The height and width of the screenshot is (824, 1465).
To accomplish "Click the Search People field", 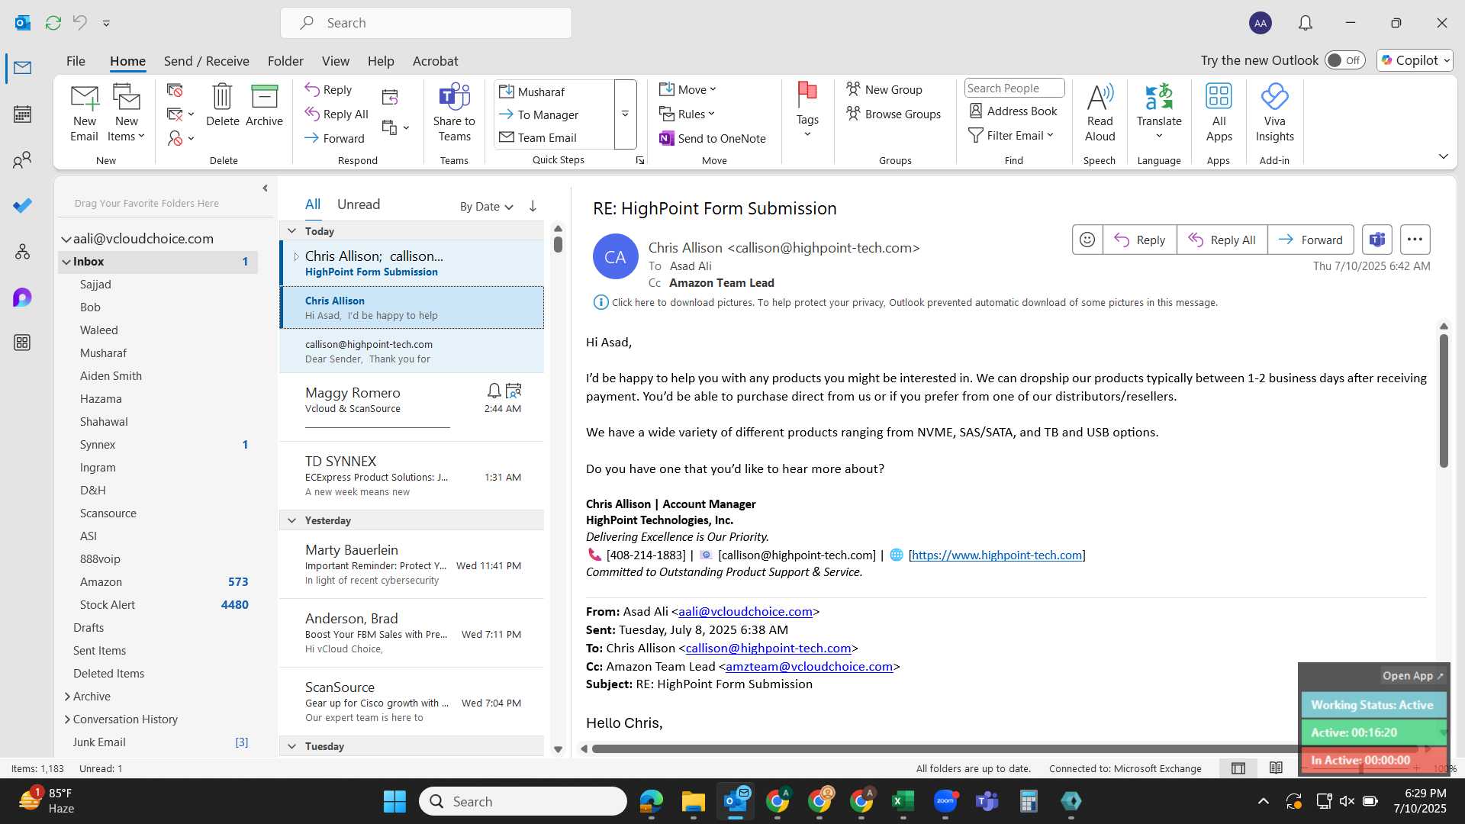I will (x=1014, y=88).
